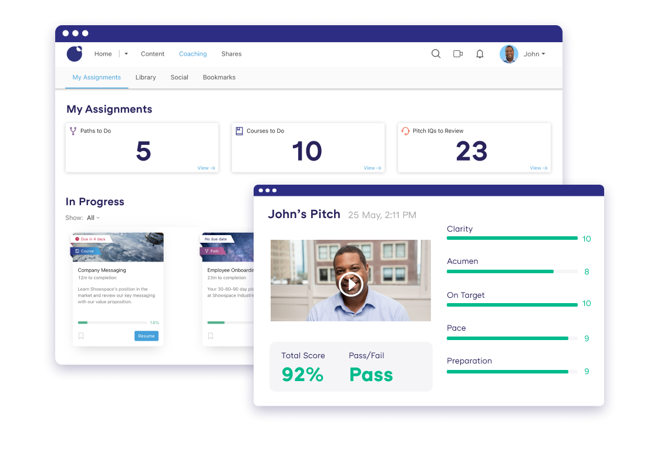Screen dimensions: 647x462
Task: Click the On Target score bar
Action: (x=512, y=305)
